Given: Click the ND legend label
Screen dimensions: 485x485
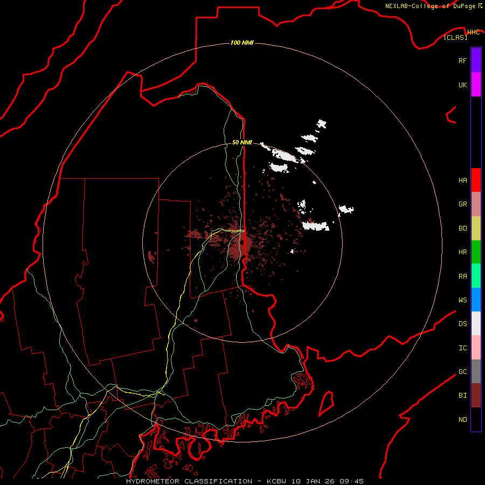Looking at the screenshot, I should [463, 420].
